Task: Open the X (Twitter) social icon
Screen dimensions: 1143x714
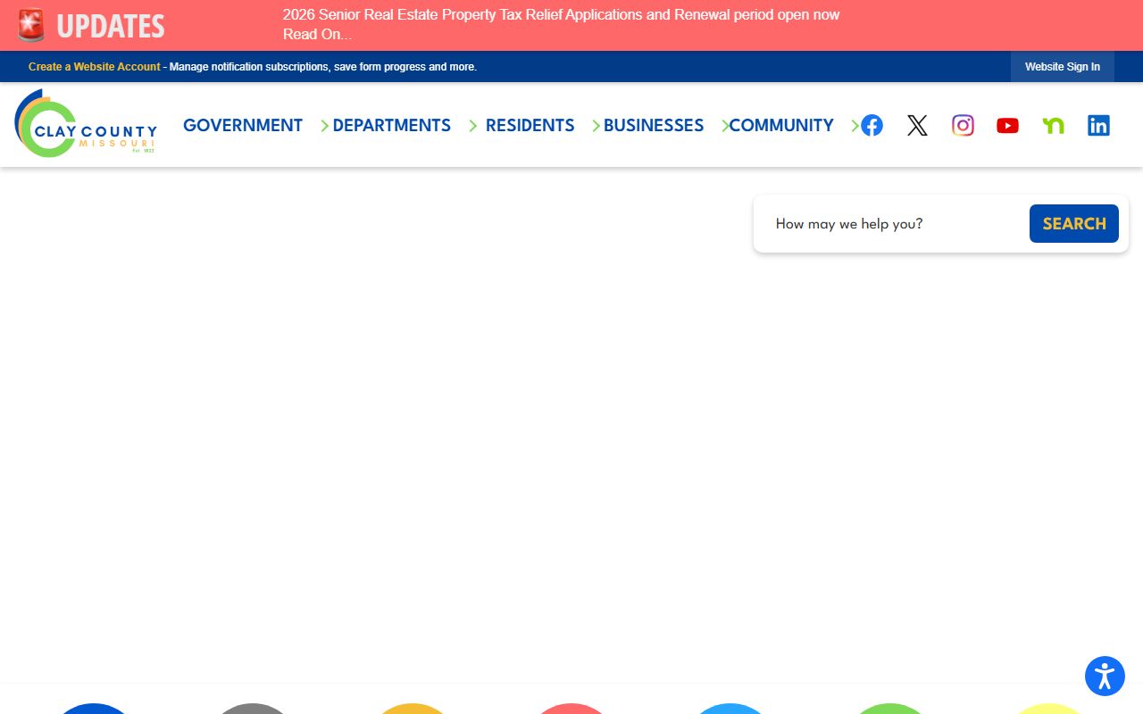Action: tap(917, 125)
